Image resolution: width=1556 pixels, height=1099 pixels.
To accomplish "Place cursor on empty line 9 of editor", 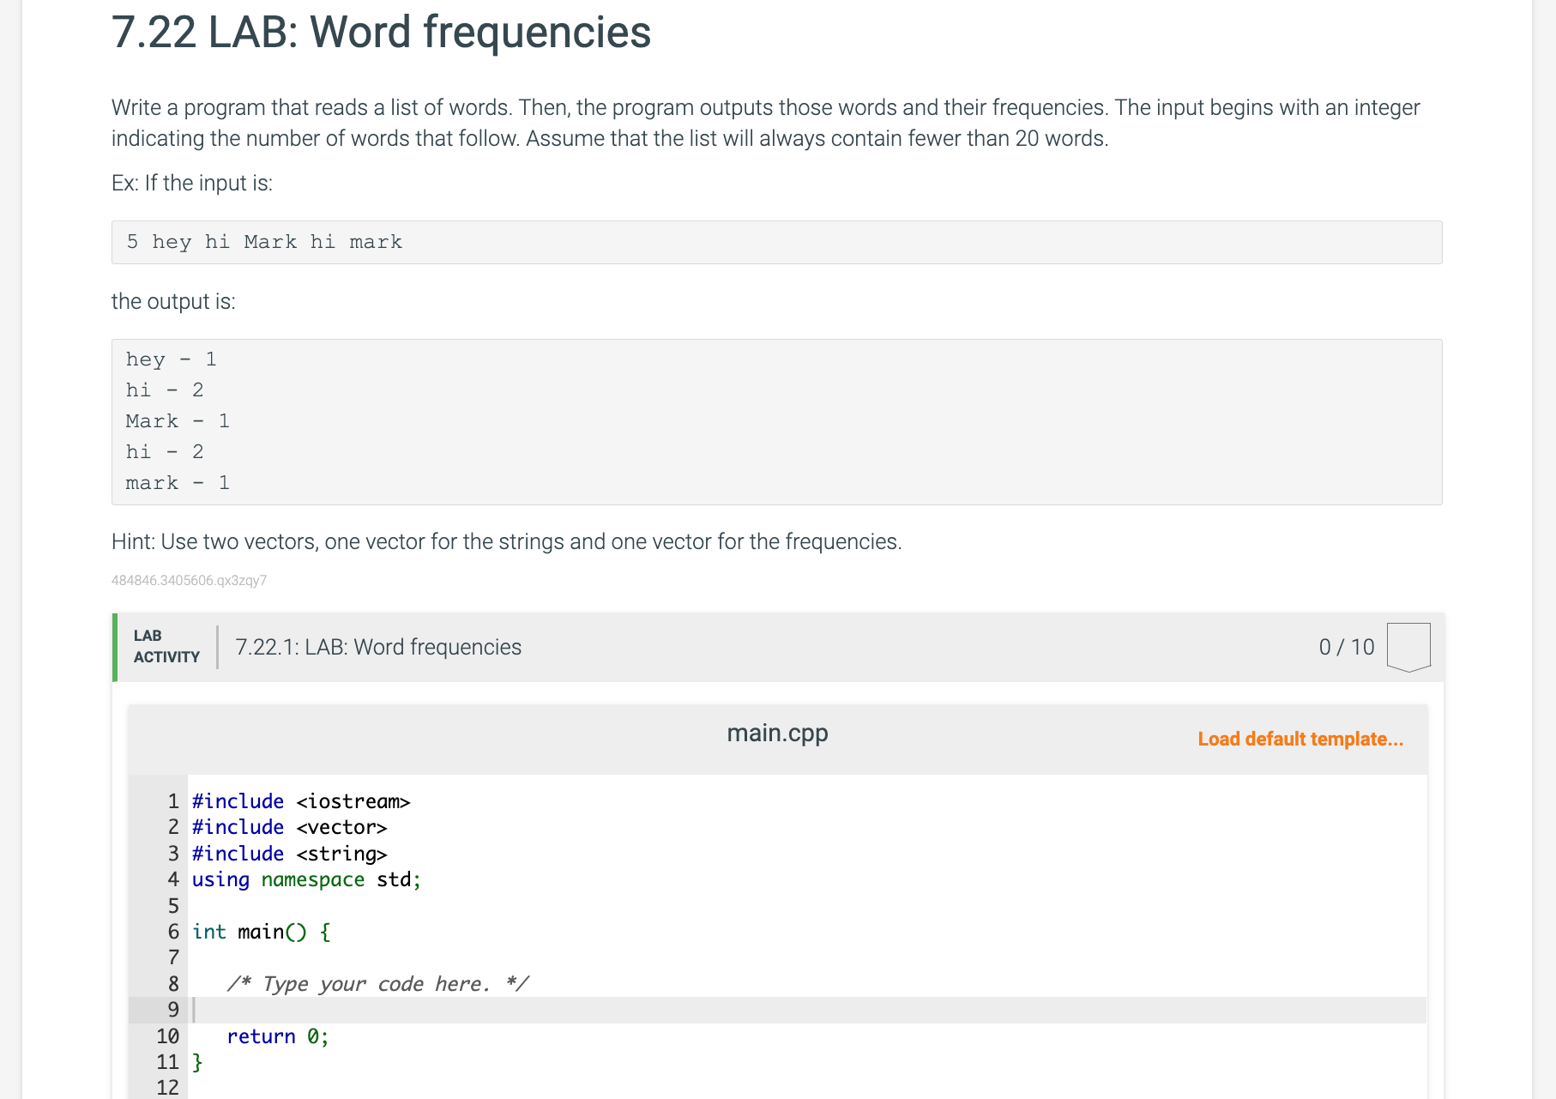I will click(515, 1010).
